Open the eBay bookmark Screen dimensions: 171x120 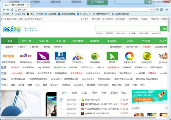(x=35, y=14)
